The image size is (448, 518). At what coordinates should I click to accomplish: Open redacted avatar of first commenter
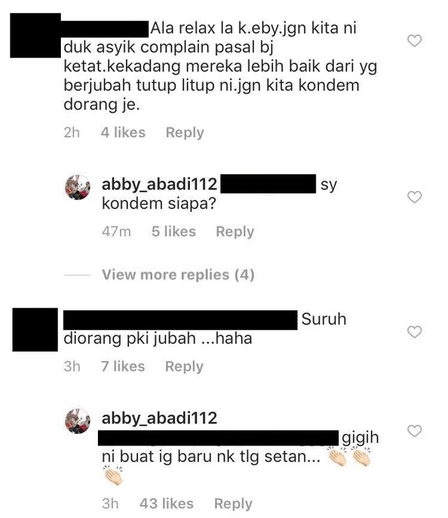tap(36, 36)
